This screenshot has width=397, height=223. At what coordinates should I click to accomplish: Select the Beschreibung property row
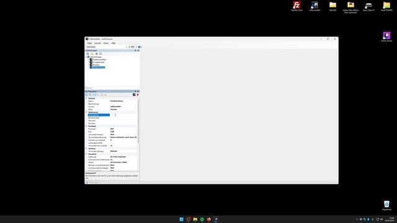click(x=112, y=104)
